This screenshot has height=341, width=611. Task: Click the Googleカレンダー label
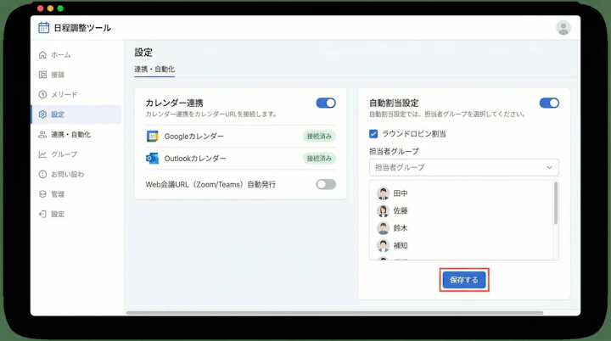[x=194, y=137]
